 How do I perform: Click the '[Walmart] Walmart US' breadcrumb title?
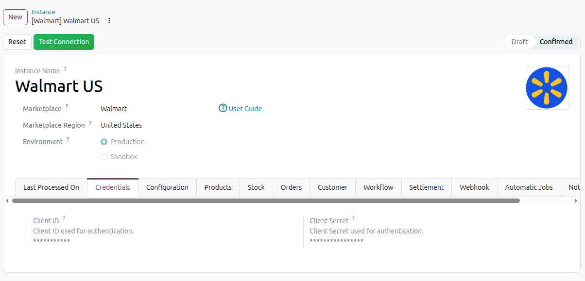[x=66, y=21]
